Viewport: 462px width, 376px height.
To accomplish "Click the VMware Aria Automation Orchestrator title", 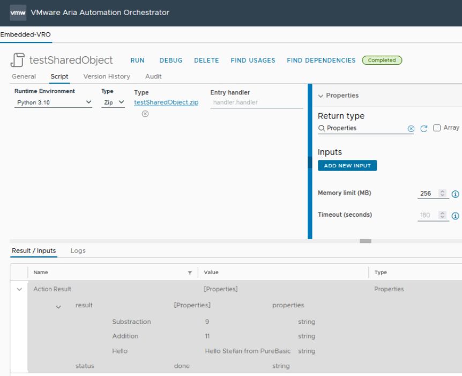I will (100, 12).
